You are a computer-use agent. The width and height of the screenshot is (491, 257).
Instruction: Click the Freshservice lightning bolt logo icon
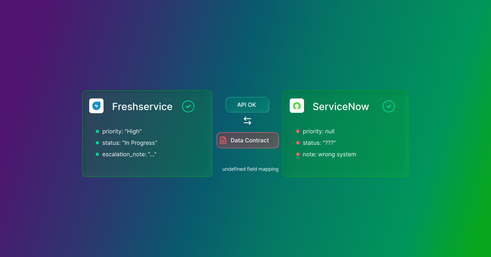click(96, 106)
